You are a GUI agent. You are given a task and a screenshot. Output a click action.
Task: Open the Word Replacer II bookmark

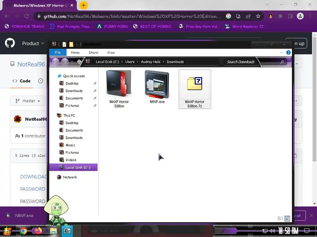click(244, 27)
